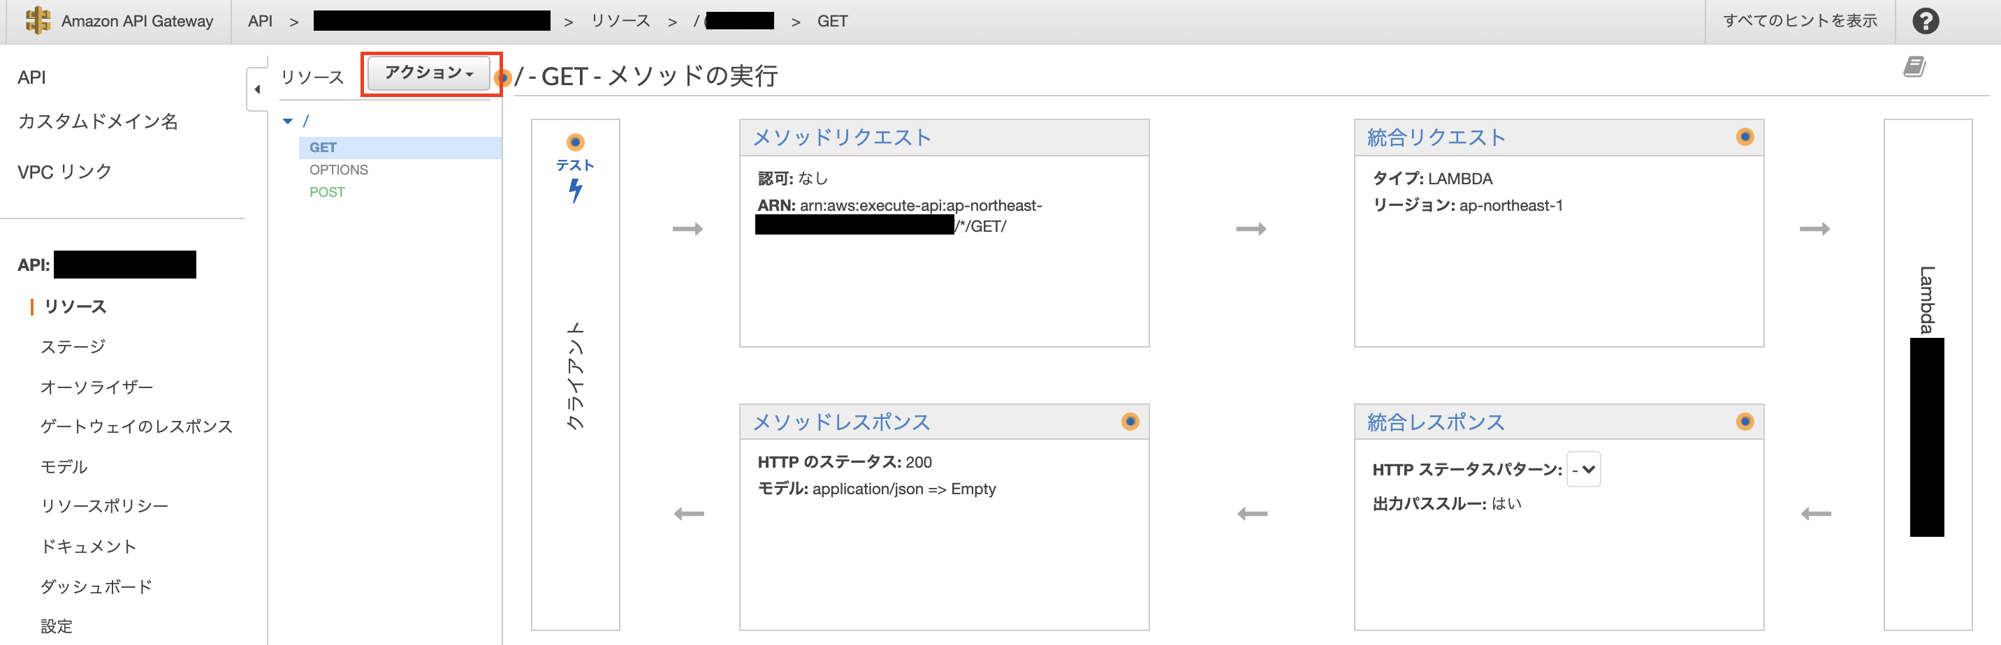Click the lightning bolt test icon
The height and width of the screenshot is (645, 2001).
[575, 190]
